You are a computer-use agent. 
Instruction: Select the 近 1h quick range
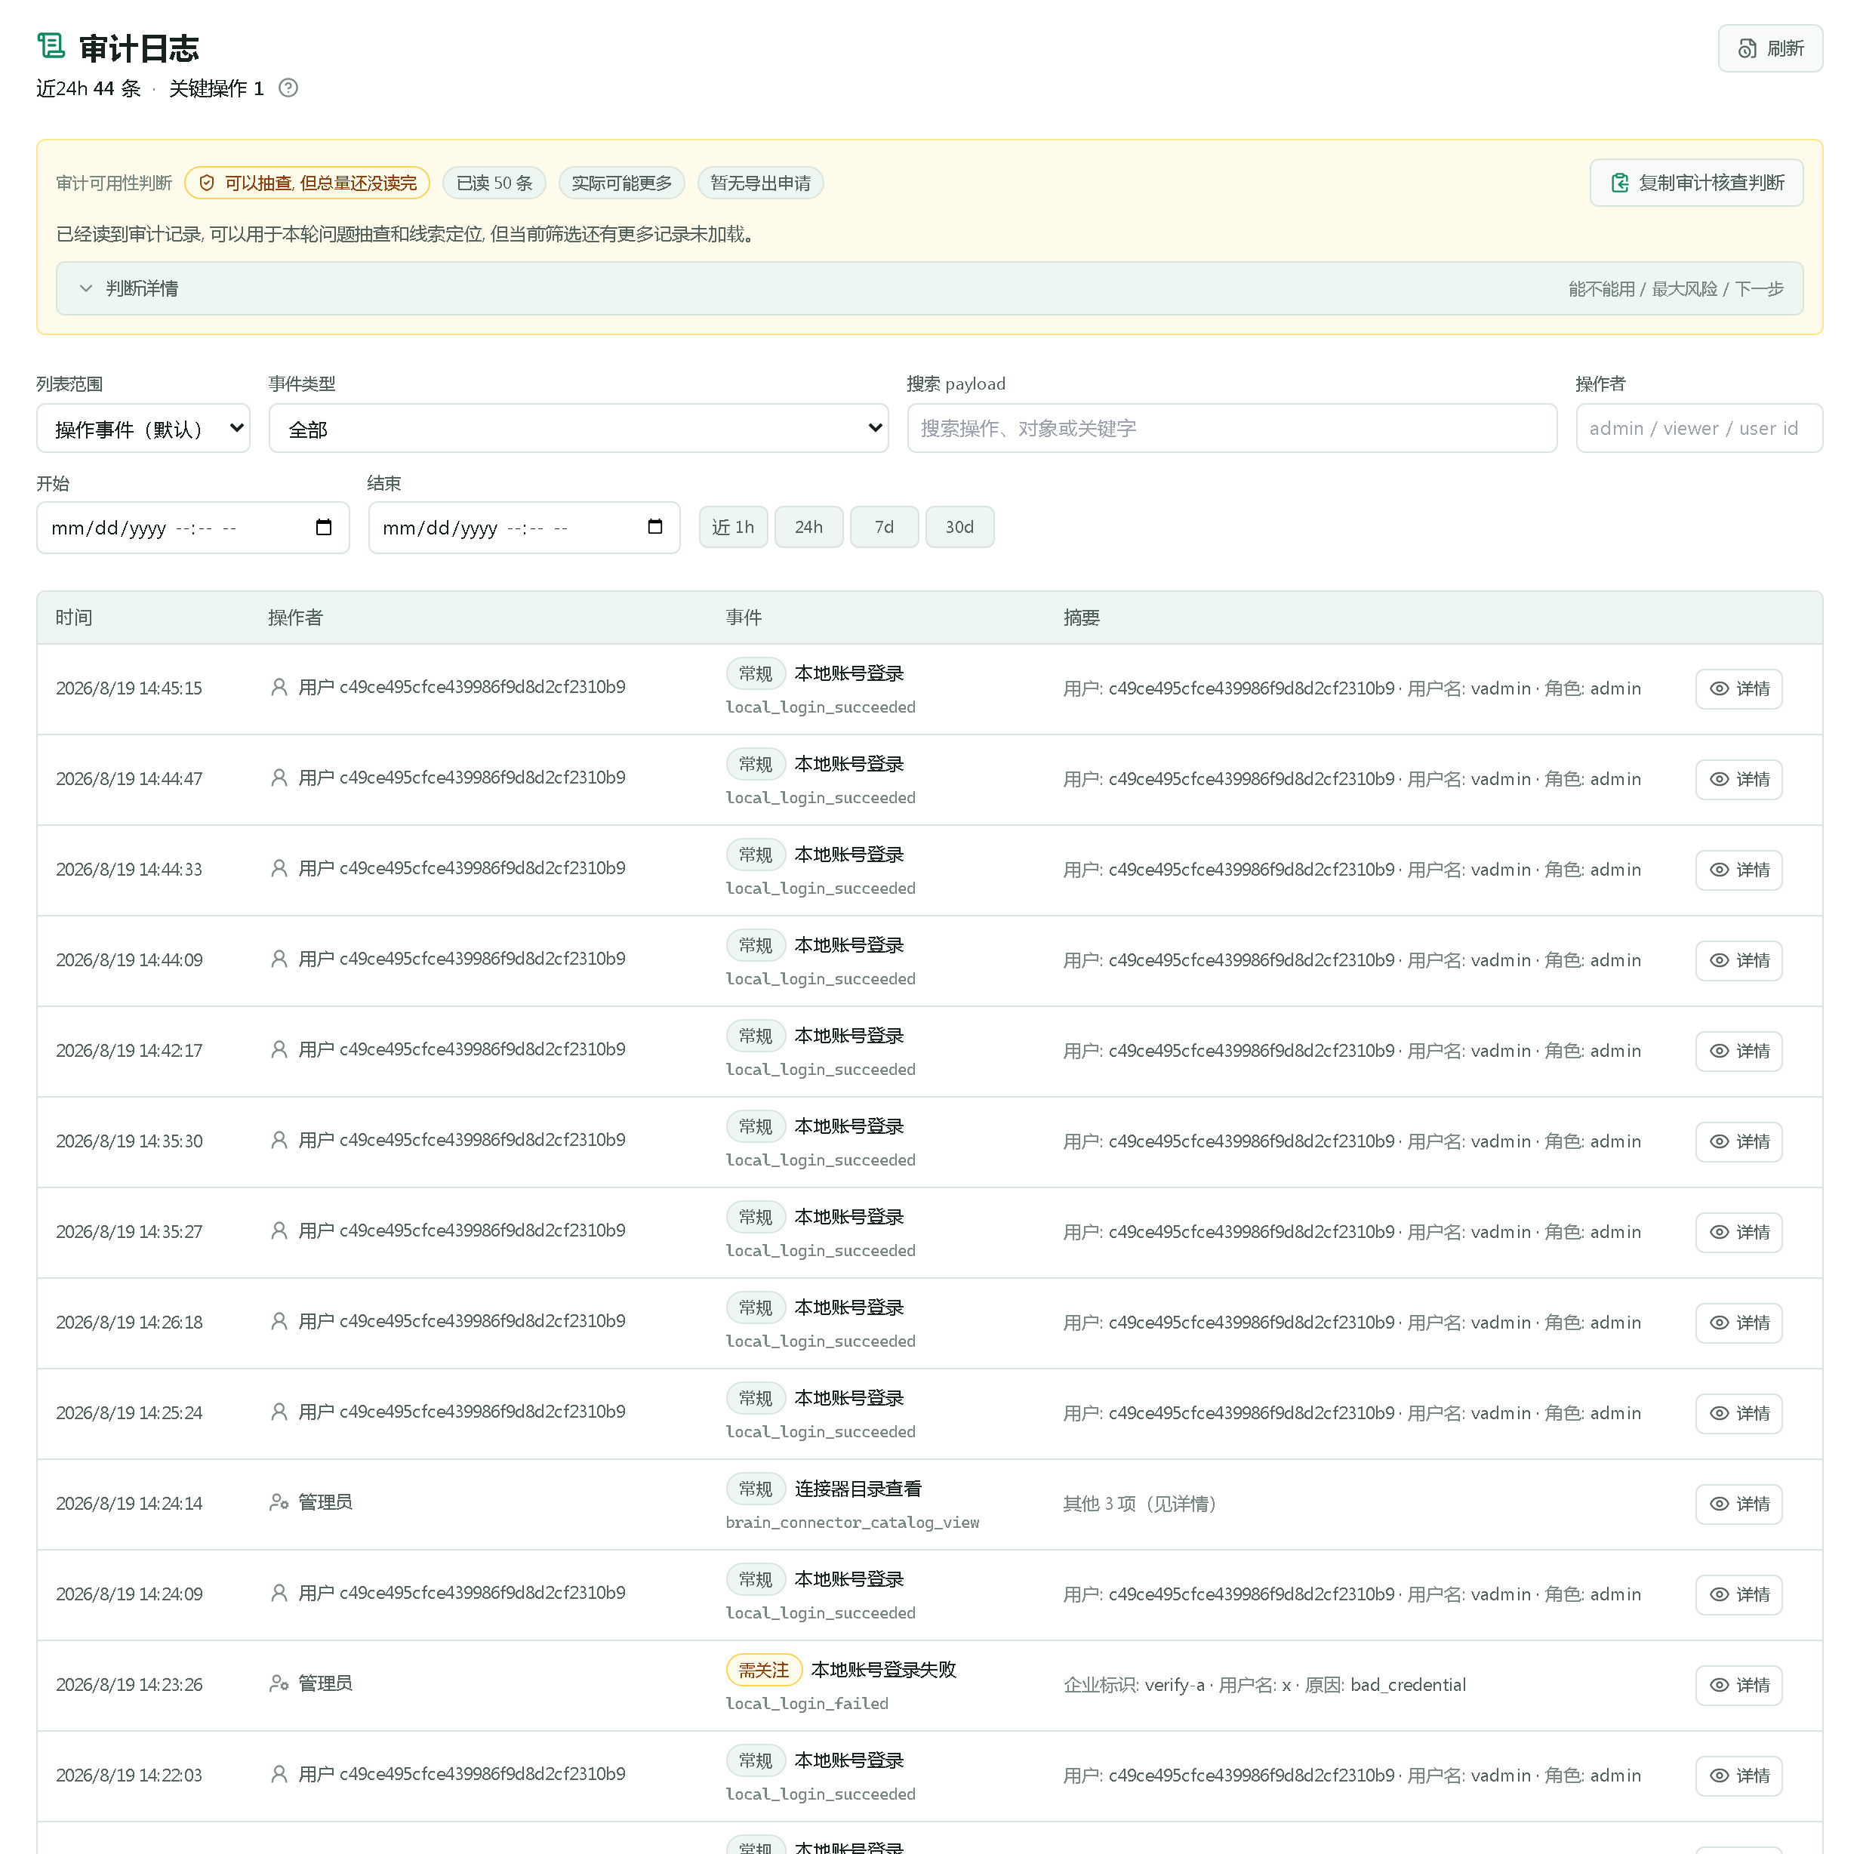(x=734, y=528)
